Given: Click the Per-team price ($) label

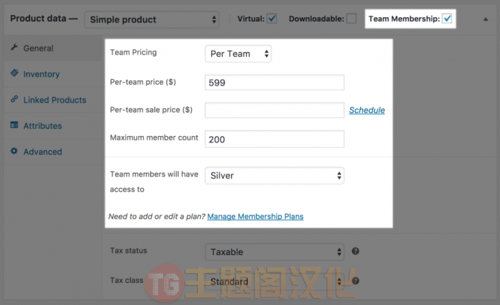Looking at the screenshot, I should 143,82.
